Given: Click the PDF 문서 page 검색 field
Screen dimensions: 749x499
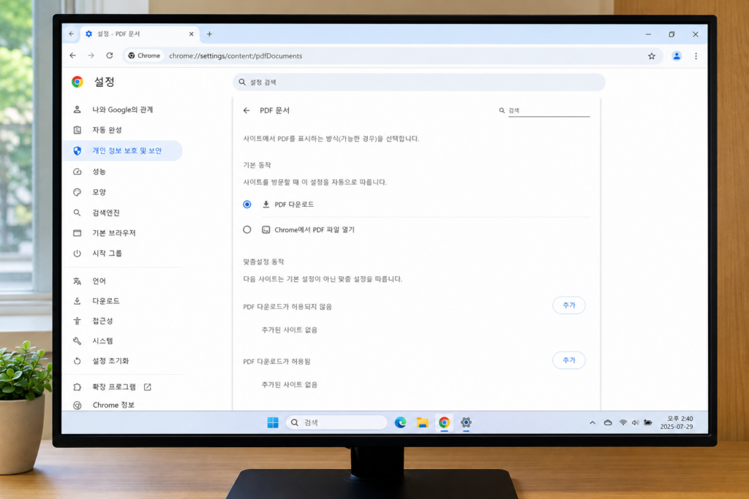Looking at the screenshot, I should (x=549, y=110).
